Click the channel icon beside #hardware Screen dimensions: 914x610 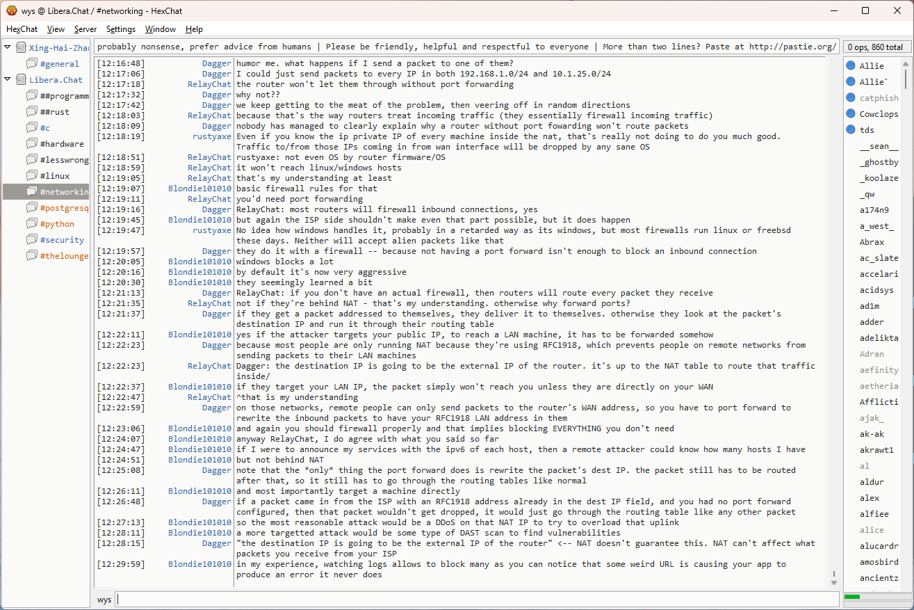coord(31,144)
